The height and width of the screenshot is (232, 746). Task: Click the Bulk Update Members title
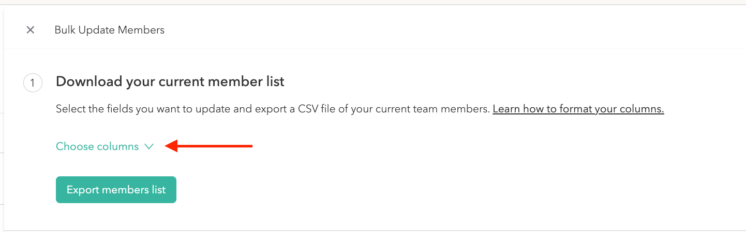click(110, 30)
